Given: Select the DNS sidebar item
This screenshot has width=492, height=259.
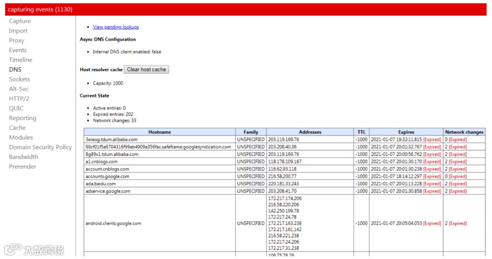Looking at the screenshot, I should coord(15,70).
